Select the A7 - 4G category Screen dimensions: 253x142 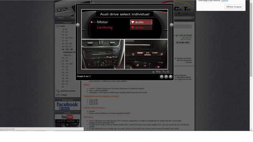pos(65,70)
